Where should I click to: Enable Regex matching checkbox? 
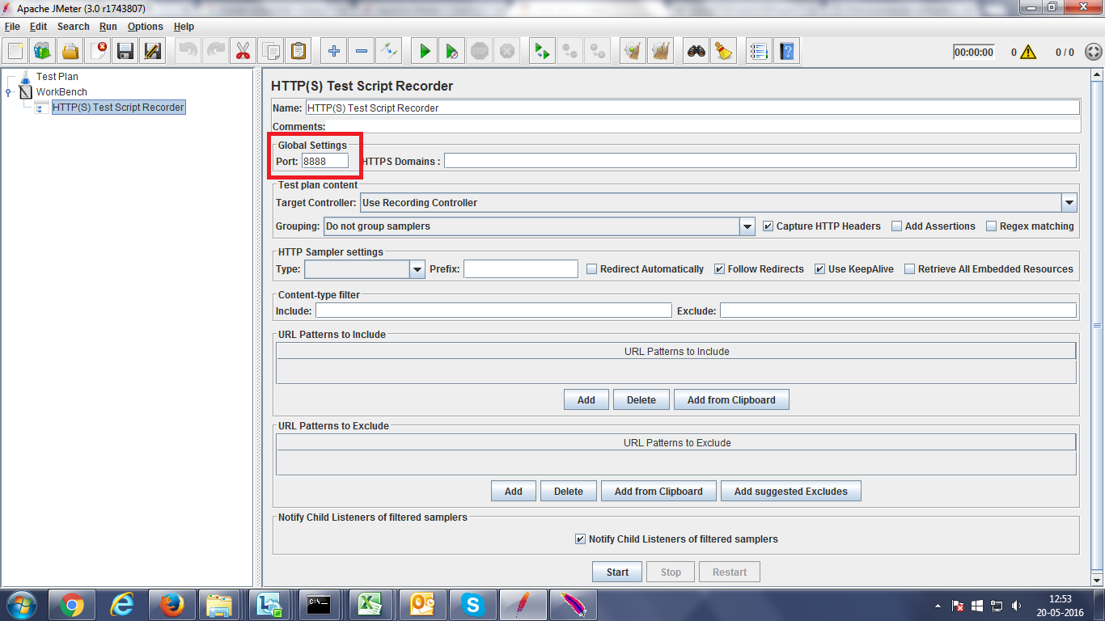(x=991, y=226)
